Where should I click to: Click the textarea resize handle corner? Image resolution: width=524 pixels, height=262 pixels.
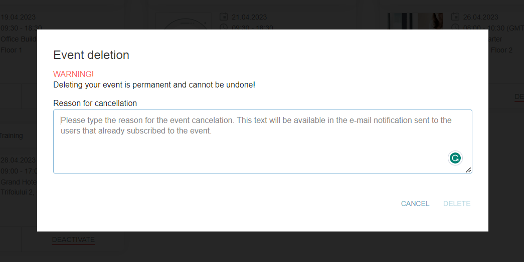[468, 170]
